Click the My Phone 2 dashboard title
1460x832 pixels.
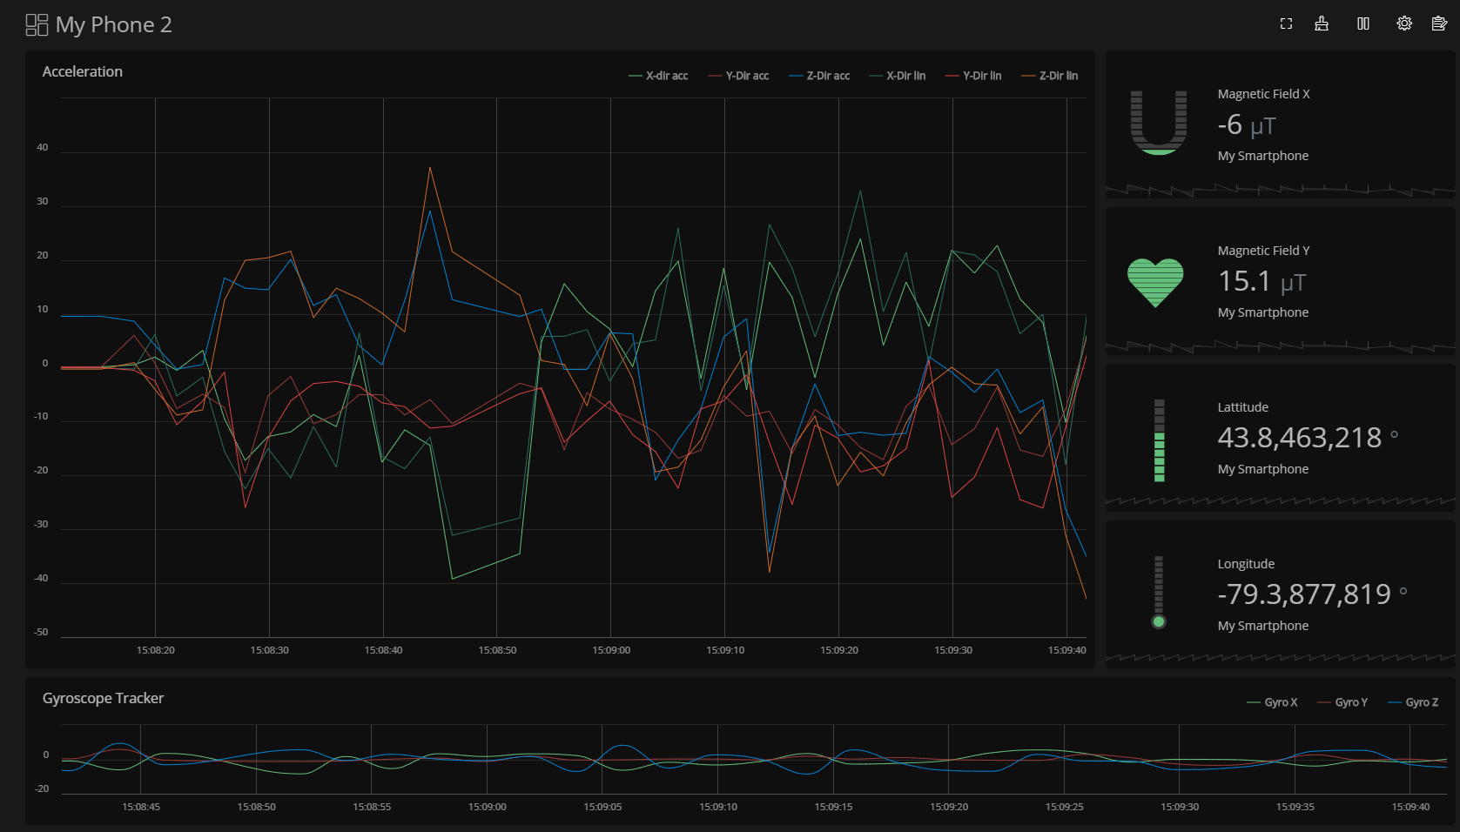113,24
